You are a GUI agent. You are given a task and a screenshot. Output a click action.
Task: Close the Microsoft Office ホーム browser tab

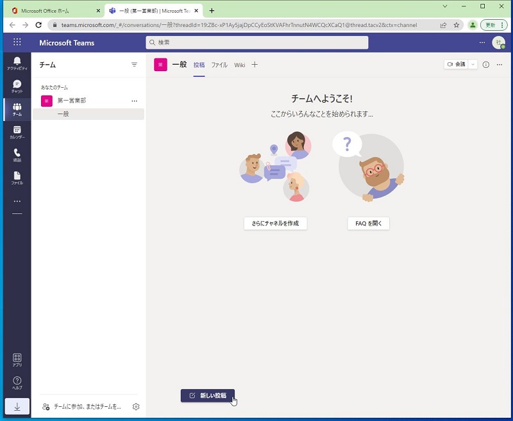[98, 11]
